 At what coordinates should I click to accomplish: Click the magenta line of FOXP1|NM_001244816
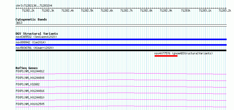(121, 93)
